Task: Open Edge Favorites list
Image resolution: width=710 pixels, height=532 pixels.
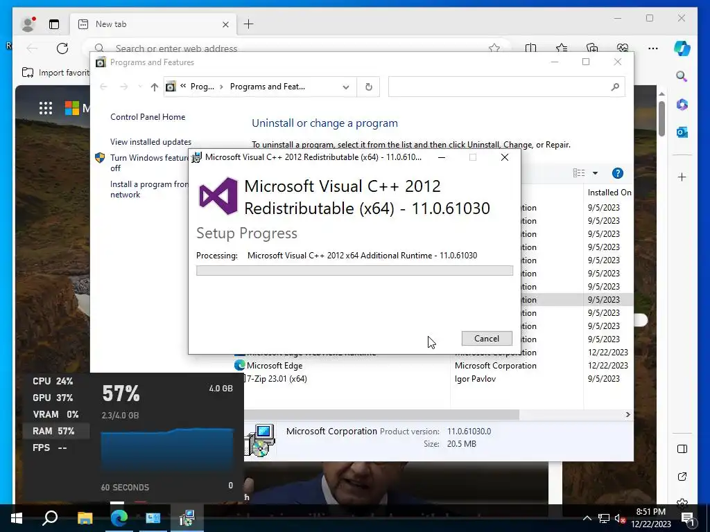Action: pyautogui.click(x=562, y=48)
